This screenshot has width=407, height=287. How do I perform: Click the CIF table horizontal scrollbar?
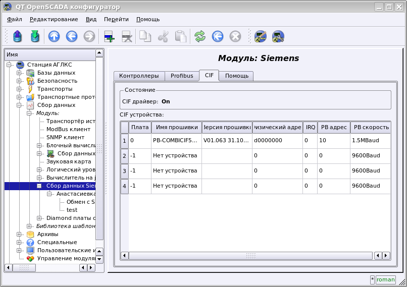[x=251, y=256]
